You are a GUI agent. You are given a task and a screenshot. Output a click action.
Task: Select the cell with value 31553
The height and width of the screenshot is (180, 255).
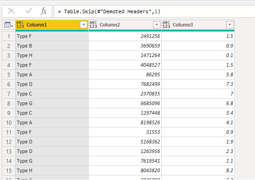click(125, 132)
